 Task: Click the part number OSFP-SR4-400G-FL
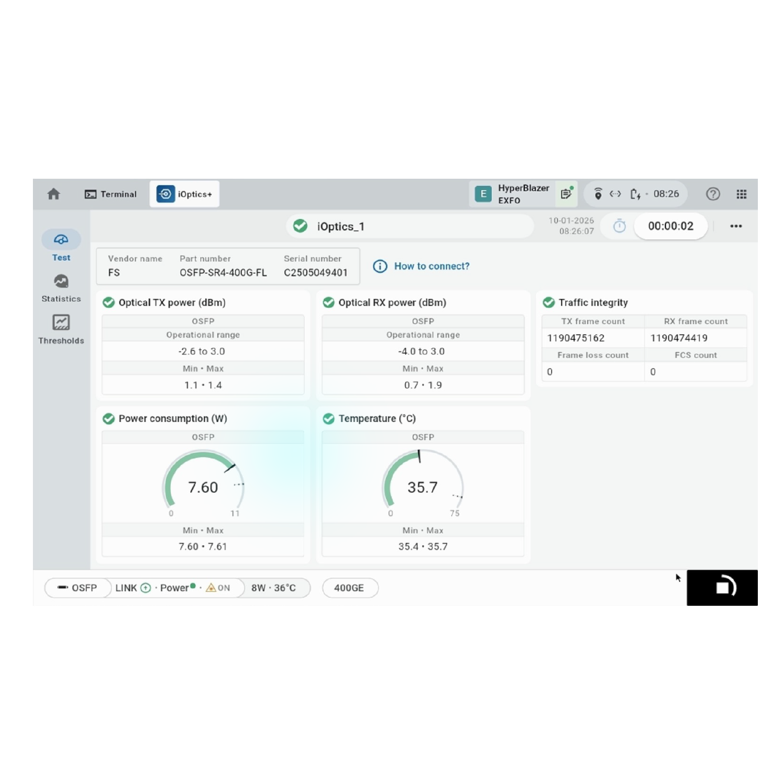tap(223, 273)
